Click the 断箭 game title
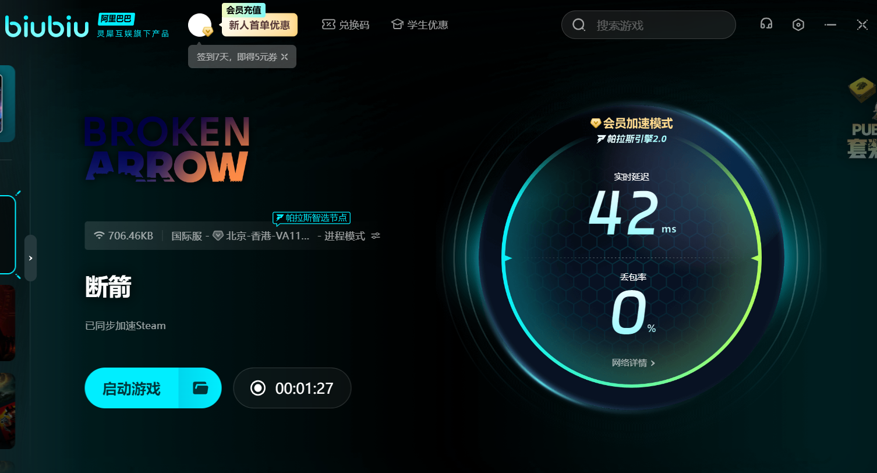 click(x=108, y=288)
